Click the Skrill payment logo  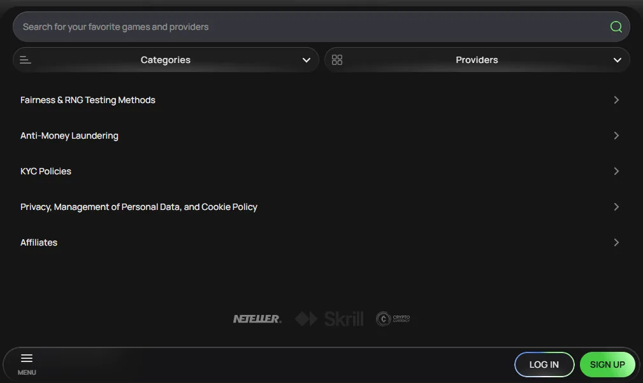(x=329, y=319)
